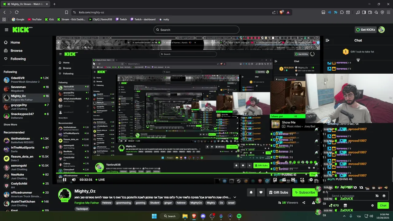This screenshot has width=393, height=221.
Task: Reload the current page
Action: point(17,12)
